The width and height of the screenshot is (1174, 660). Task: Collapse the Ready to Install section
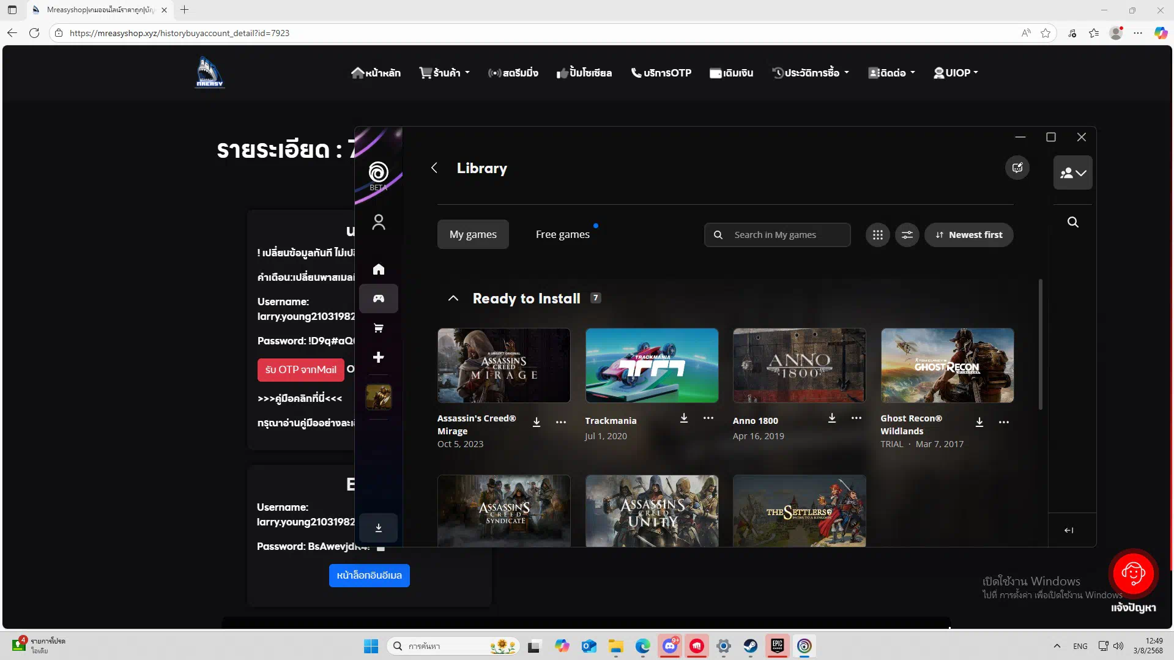point(453,298)
